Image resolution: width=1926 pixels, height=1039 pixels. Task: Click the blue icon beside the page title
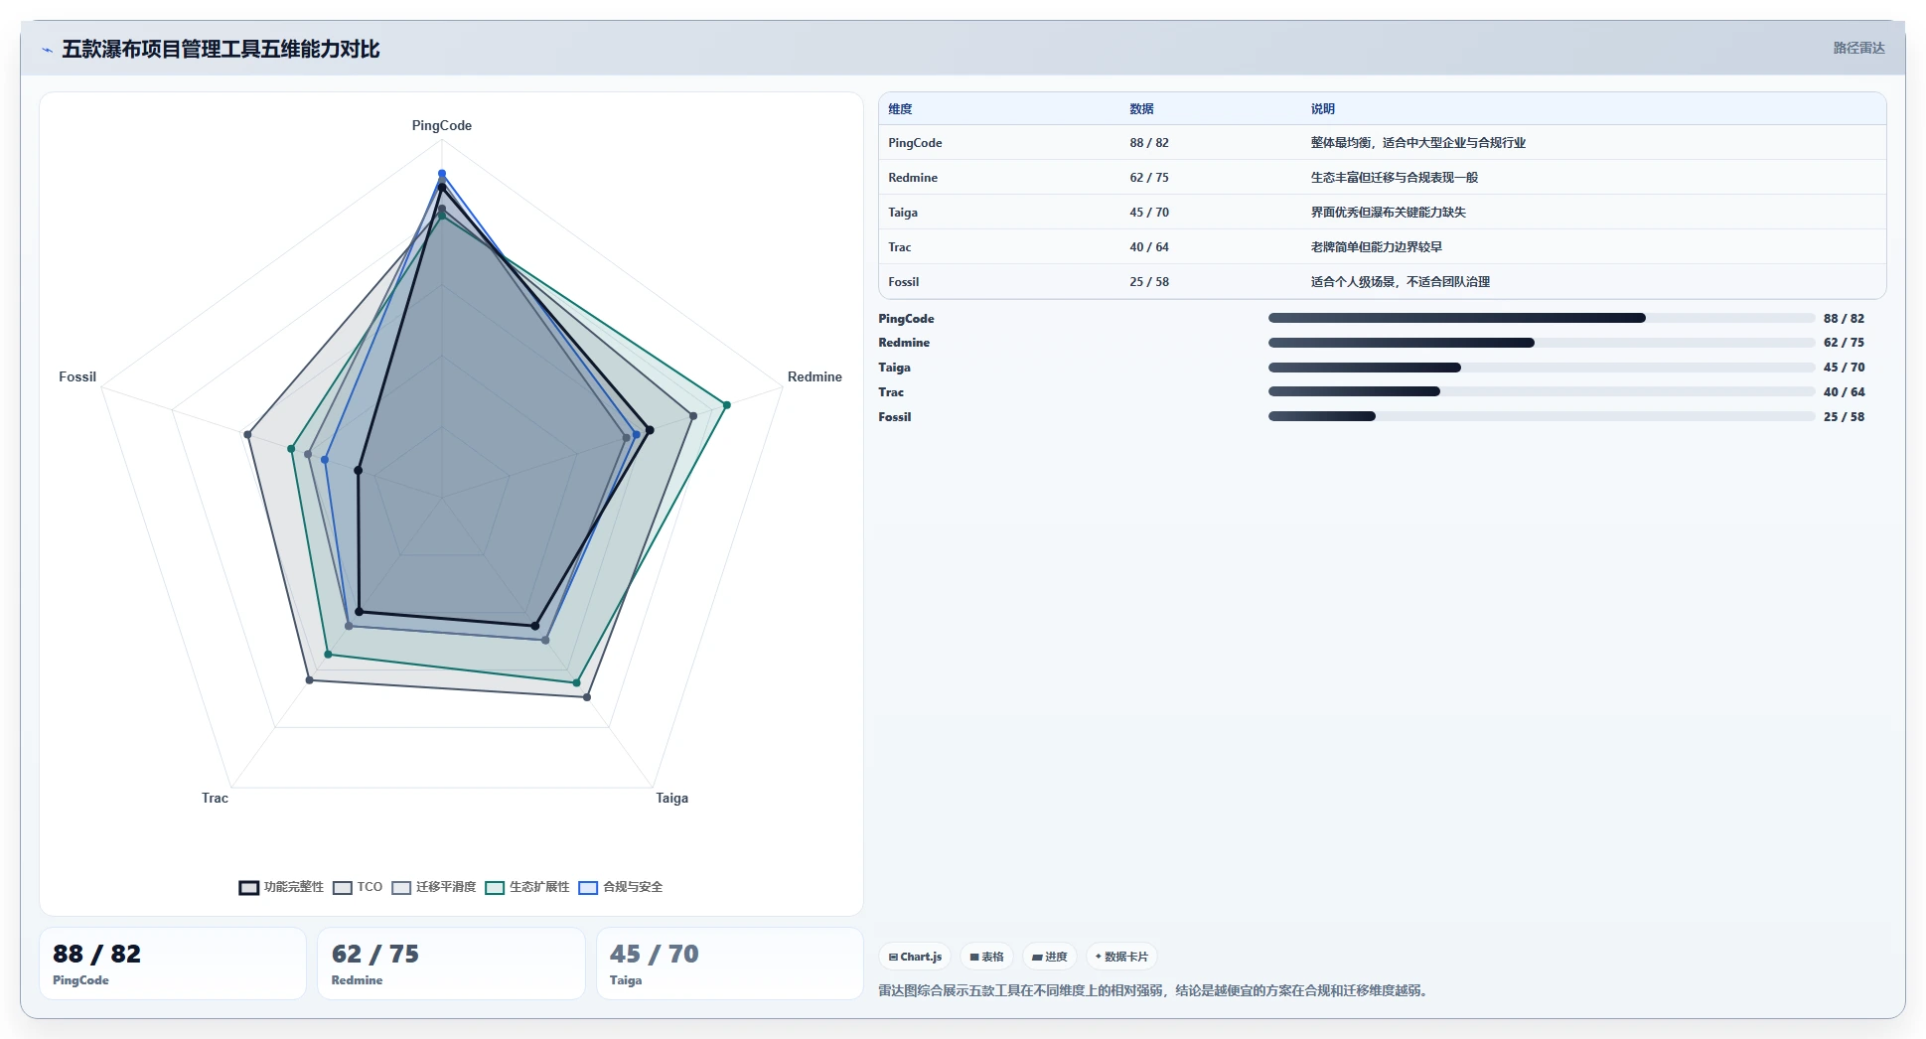pyautogui.click(x=47, y=50)
